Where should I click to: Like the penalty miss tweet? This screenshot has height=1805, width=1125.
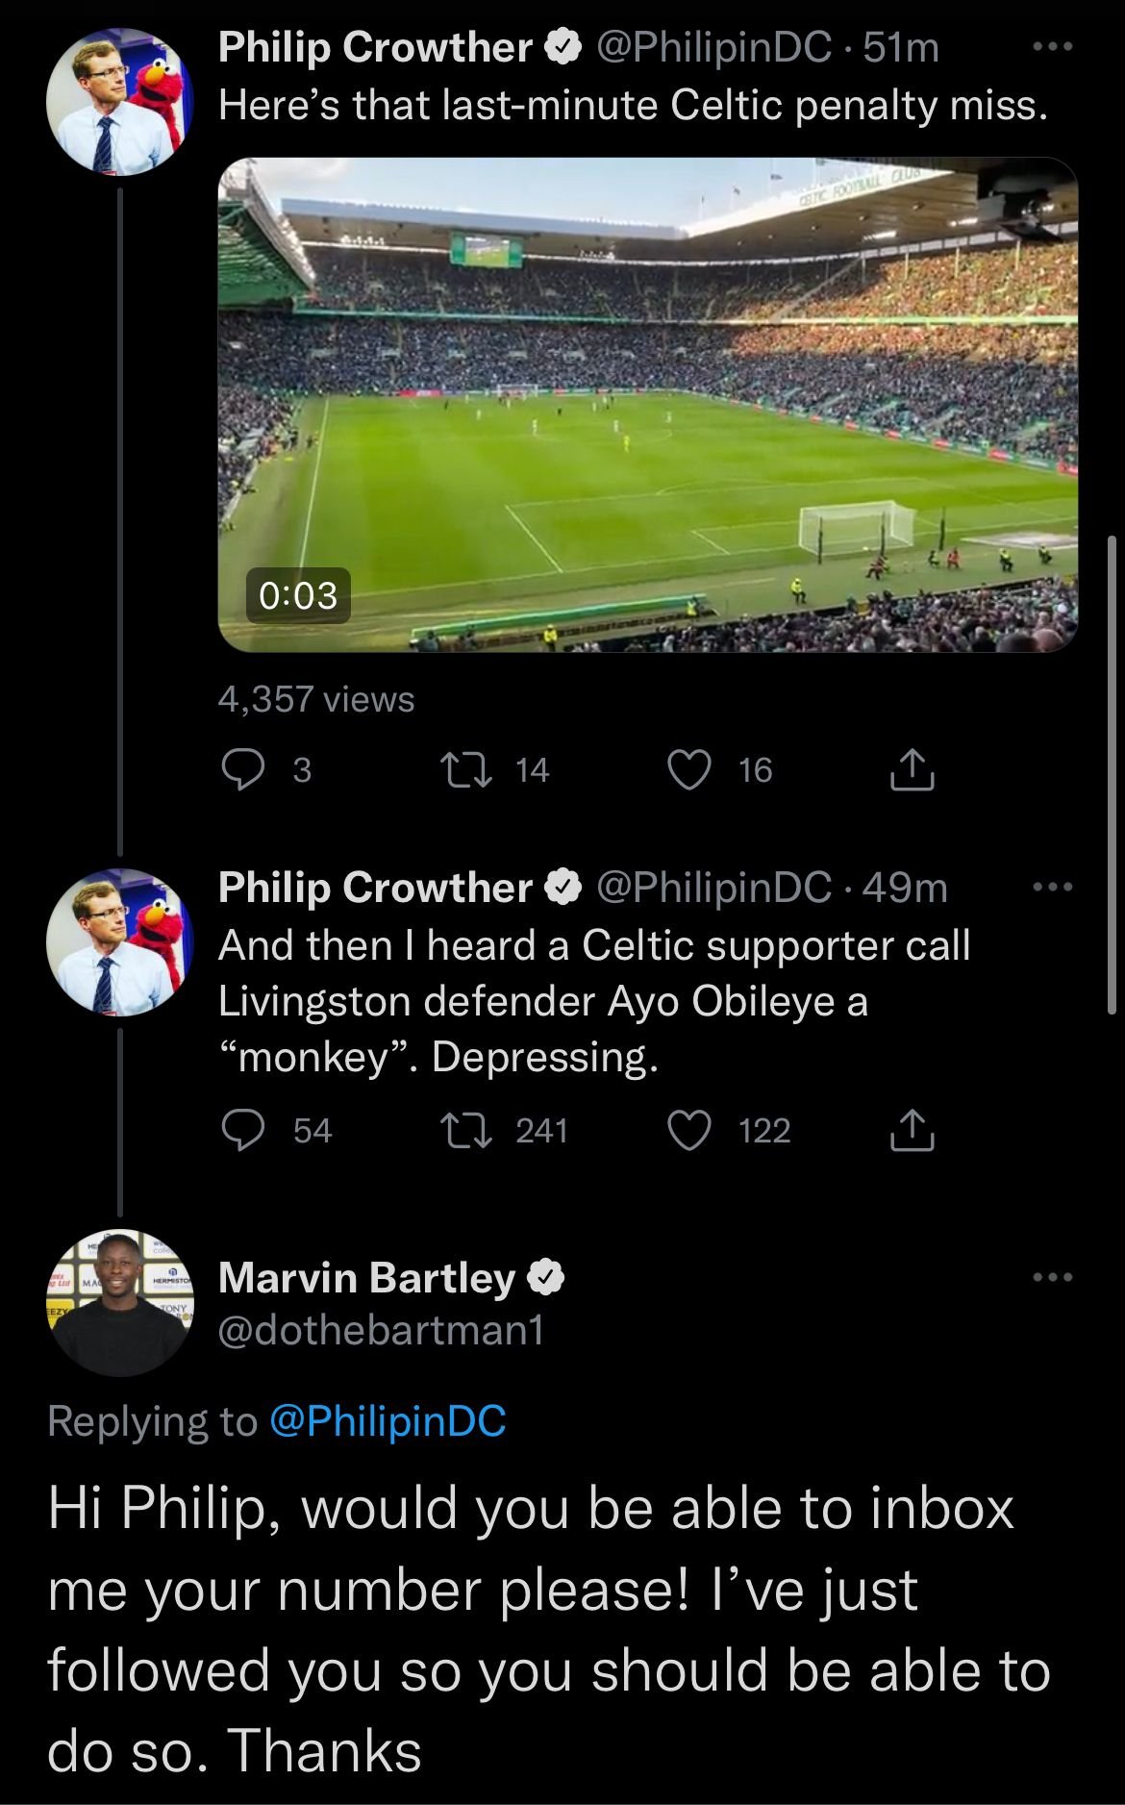[689, 769]
